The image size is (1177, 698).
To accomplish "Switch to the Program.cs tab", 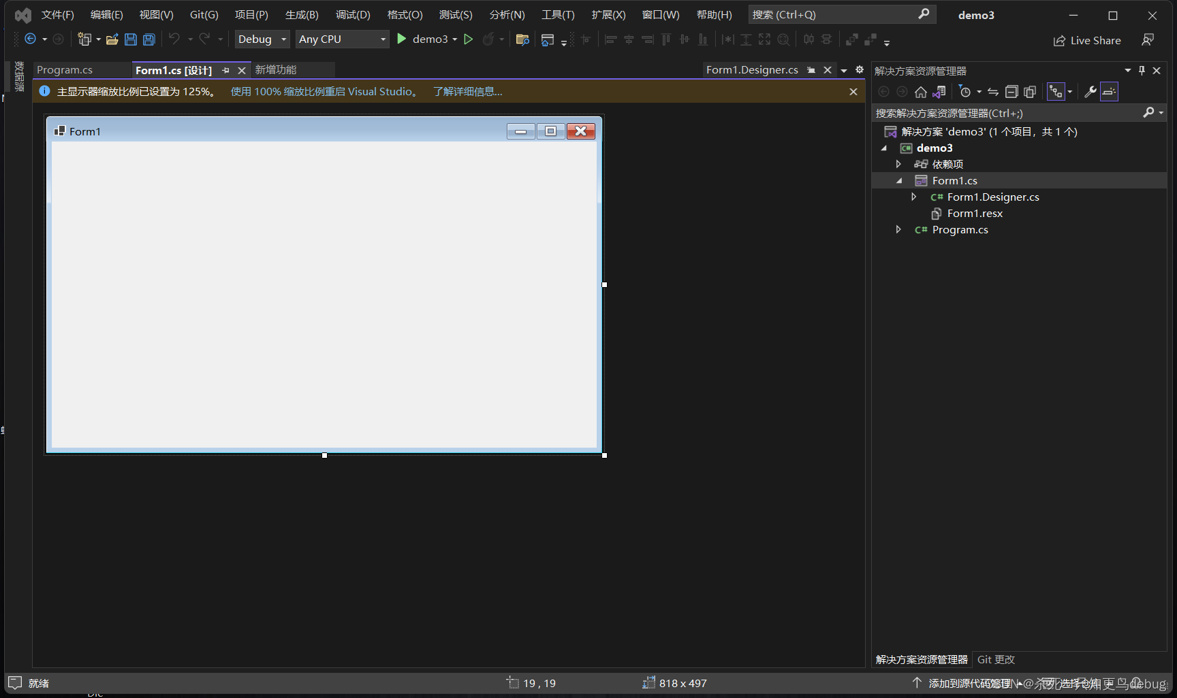I will click(64, 69).
